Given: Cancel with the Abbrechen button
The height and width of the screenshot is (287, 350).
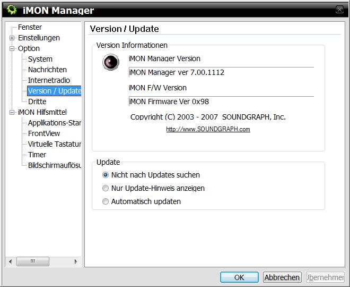Looking at the screenshot, I should click(x=282, y=277).
